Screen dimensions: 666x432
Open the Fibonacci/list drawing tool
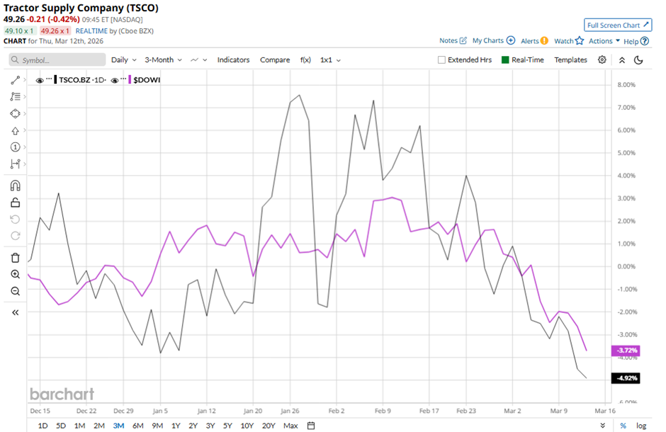click(16, 97)
